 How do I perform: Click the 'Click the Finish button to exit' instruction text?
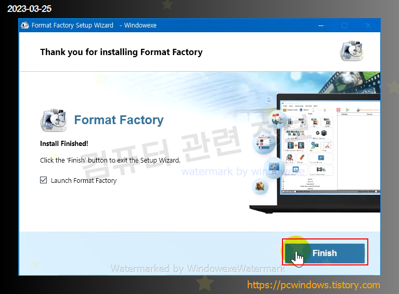[110, 161]
